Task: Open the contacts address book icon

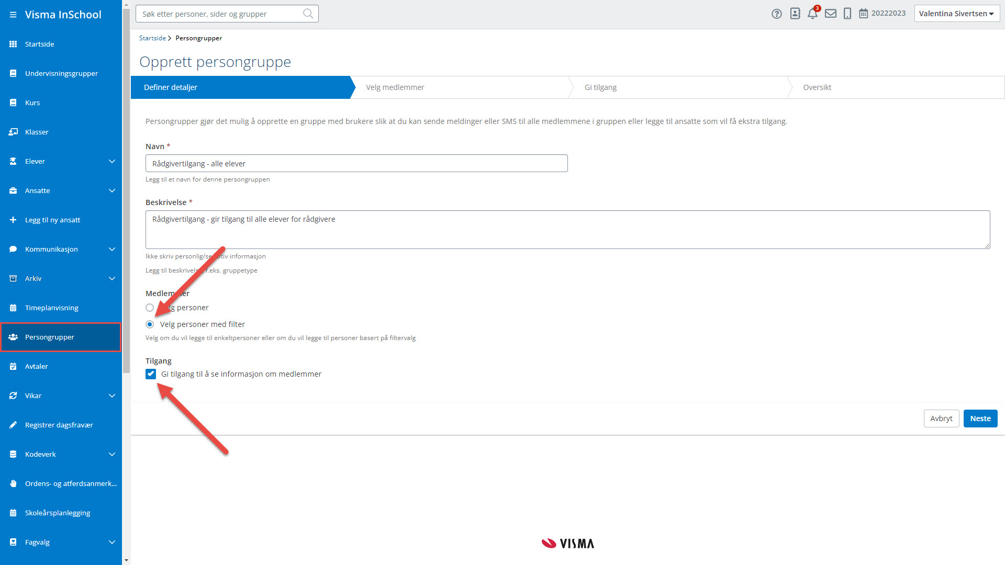Action: point(795,14)
